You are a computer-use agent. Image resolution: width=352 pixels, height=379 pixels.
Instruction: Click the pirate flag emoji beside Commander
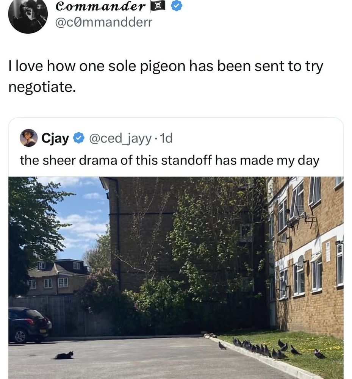point(158,6)
